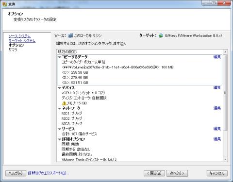The height and width of the screenshot is (182, 233).
Task: Select the 同期: 無効 row
Action: (x=70, y=144)
